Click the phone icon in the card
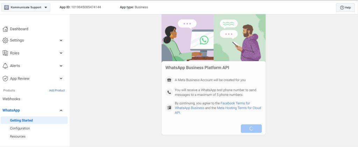Screen dimensions: 358x147 [x=169, y=93]
